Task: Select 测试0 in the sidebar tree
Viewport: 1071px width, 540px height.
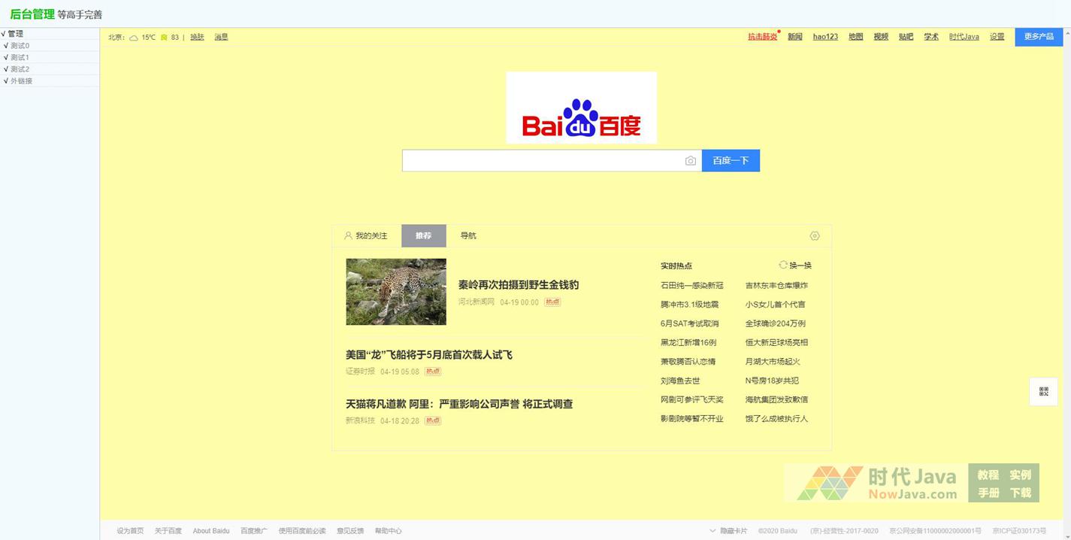Action: pos(20,46)
